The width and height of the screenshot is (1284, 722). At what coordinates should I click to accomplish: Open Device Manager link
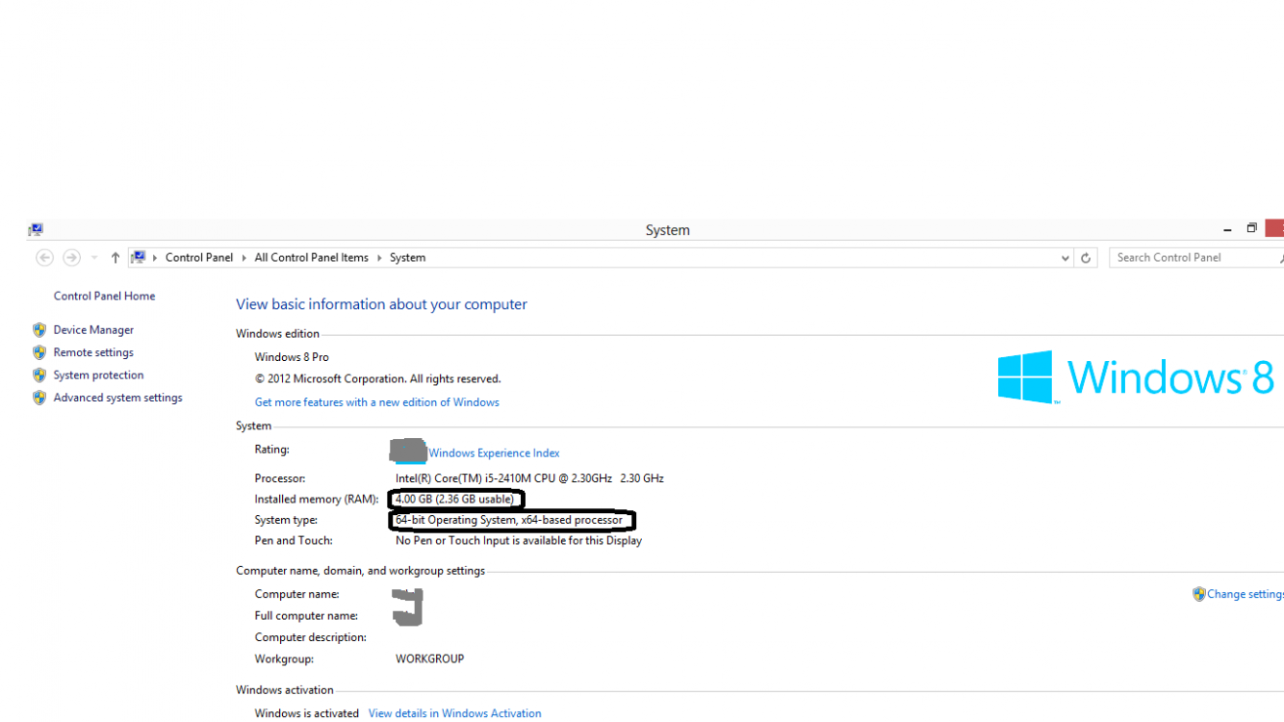pyautogui.click(x=93, y=330)
